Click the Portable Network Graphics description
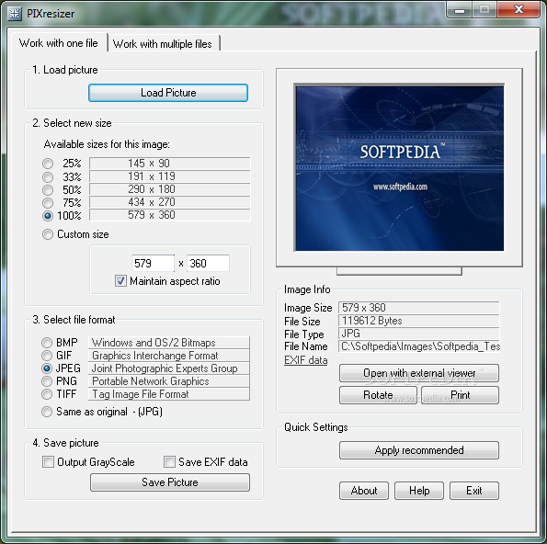Viewport: 547px width, 544px height. (169, 381)
